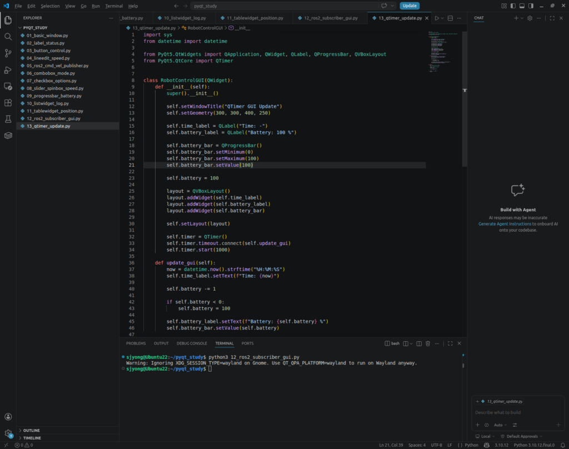Open Accounts menu in activity bar
The height and width of the screenshot is (449, 569).
8,417
